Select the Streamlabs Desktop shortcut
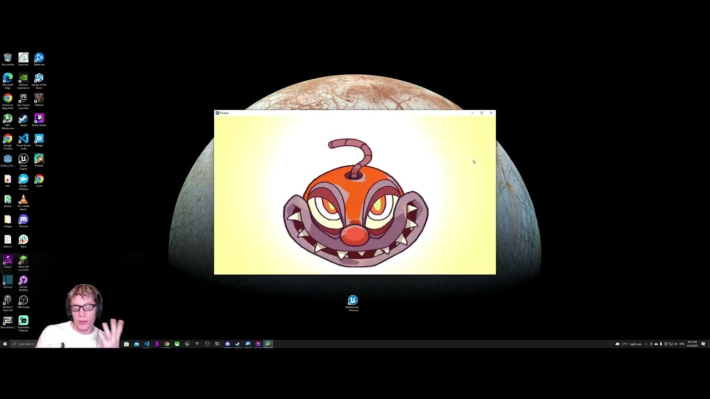710x399 pixels. click(23, 324)
